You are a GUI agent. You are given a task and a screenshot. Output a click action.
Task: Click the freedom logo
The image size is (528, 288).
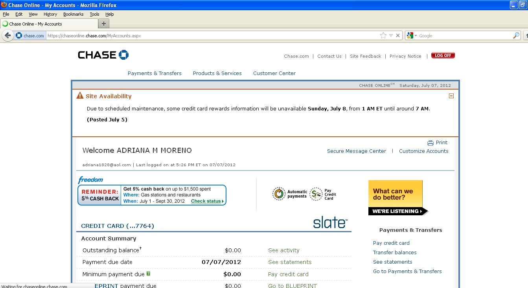(x=90, y=180)
